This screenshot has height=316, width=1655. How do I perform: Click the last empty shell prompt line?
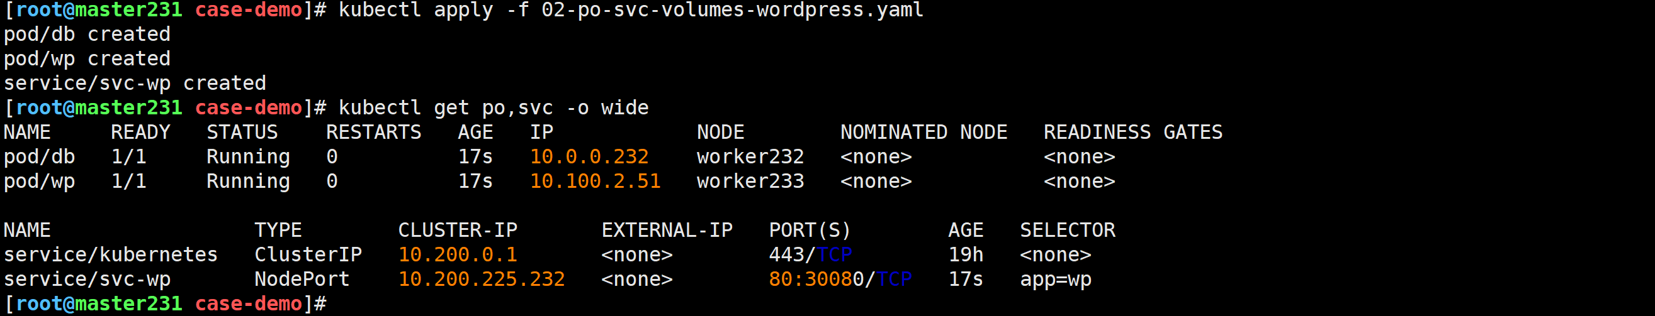pos(165,305)
